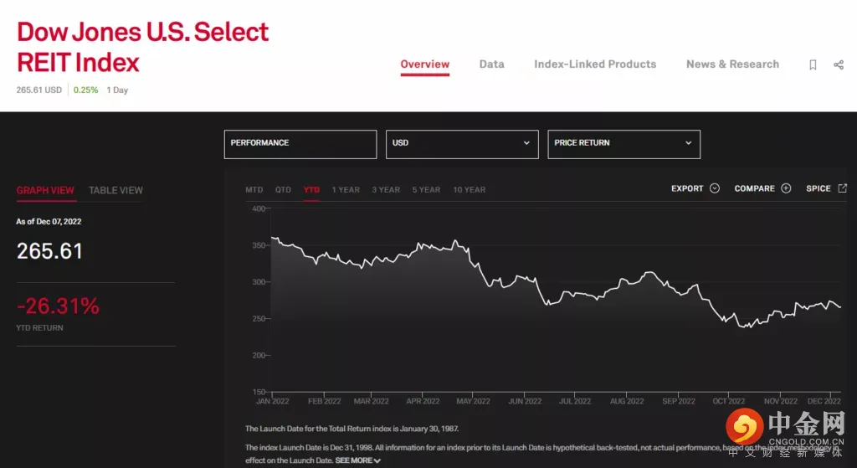
Task: Open the PRICE RETURN dropdown
Action: [624, 144]
